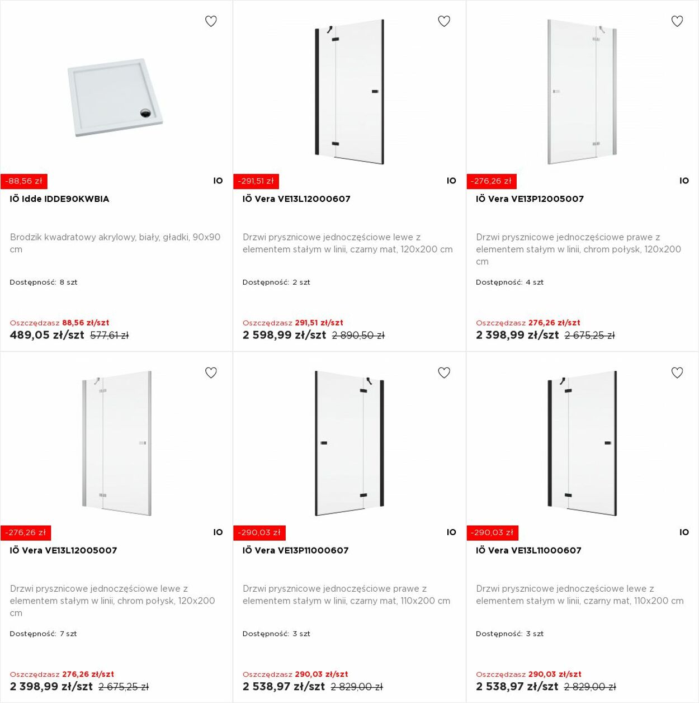Click the IO brand logo on the Idde shower tray card
Screen dimensions: 699x703
click(x=218, y=181)
